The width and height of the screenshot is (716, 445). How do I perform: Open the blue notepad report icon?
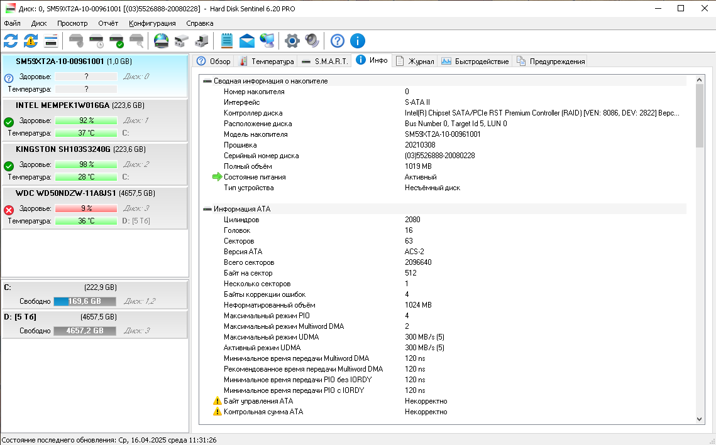(226, 41)
